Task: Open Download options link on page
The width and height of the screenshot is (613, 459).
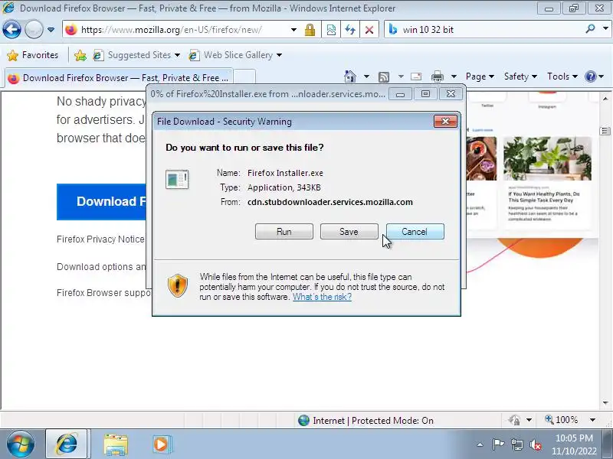Action: [x=101, y=267]
